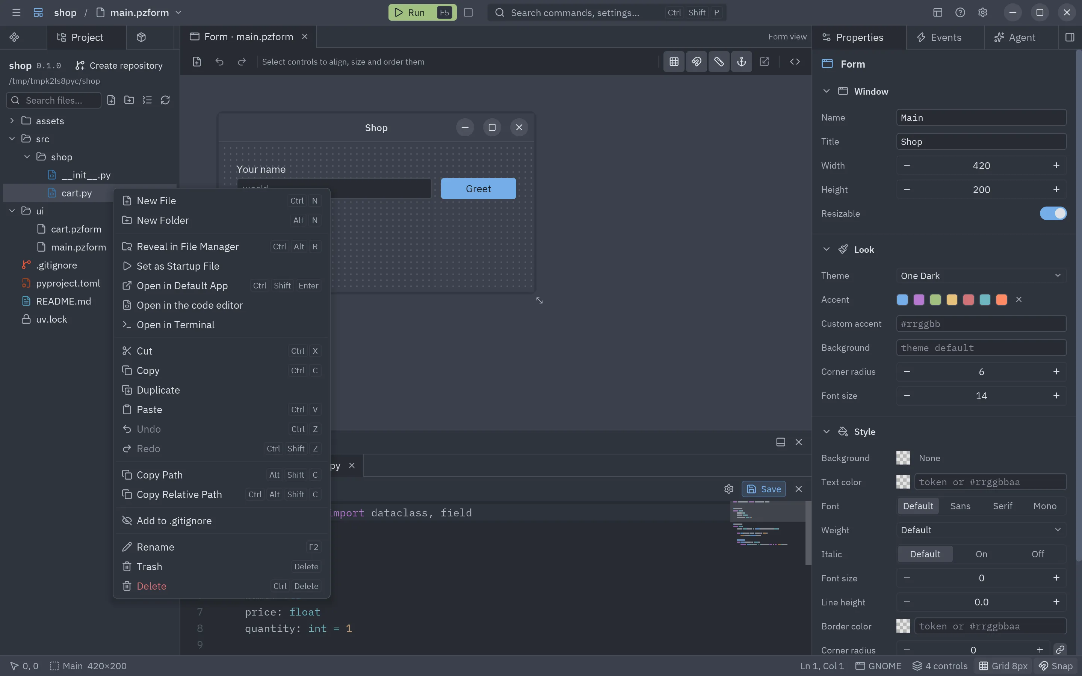The image size is (1082, 676).
Task: Collapse the Look section
Action: click(826, 249)
